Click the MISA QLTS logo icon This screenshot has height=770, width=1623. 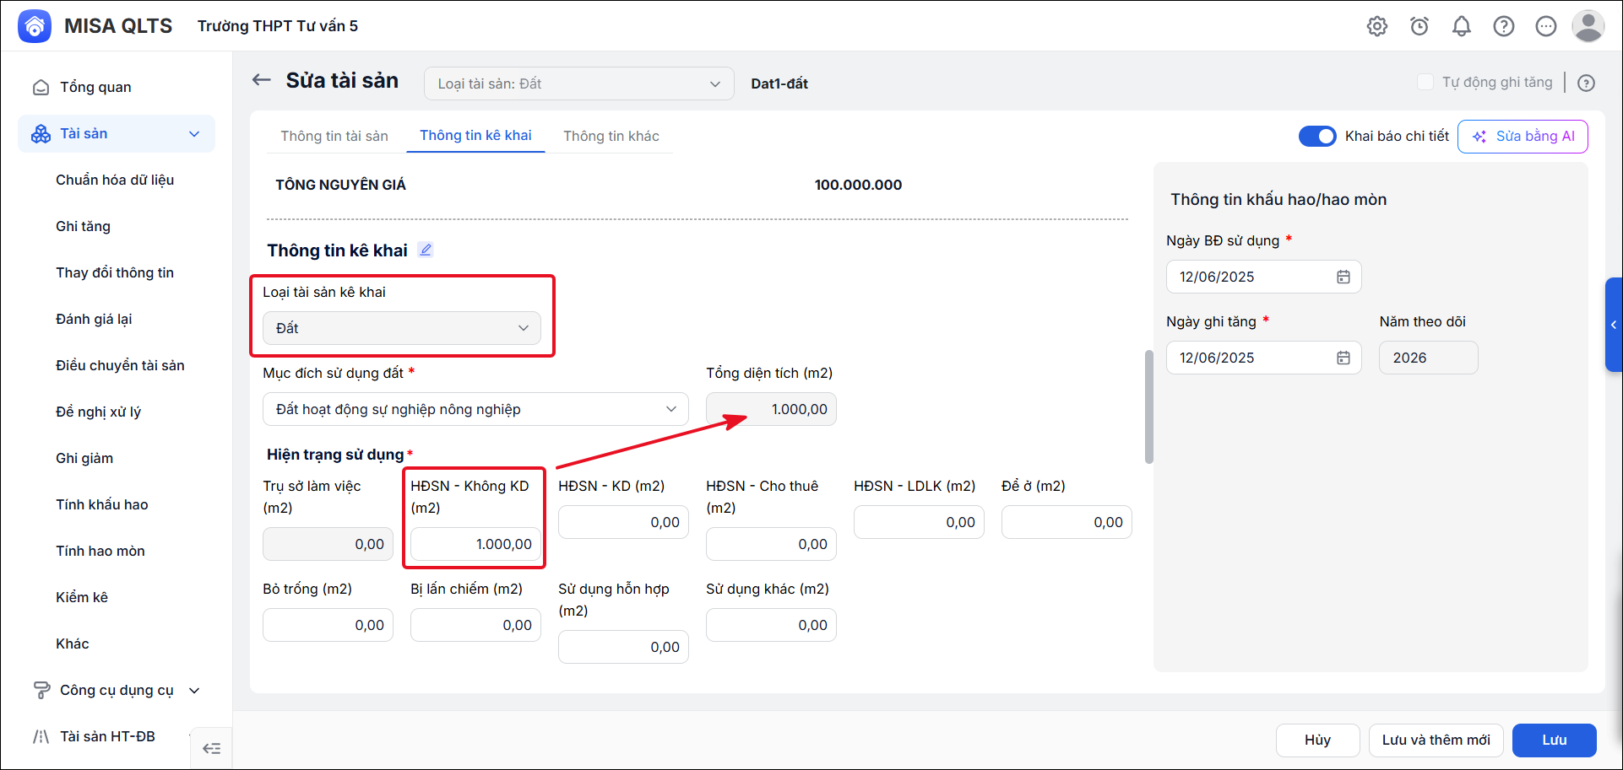(x=35, y=26)
